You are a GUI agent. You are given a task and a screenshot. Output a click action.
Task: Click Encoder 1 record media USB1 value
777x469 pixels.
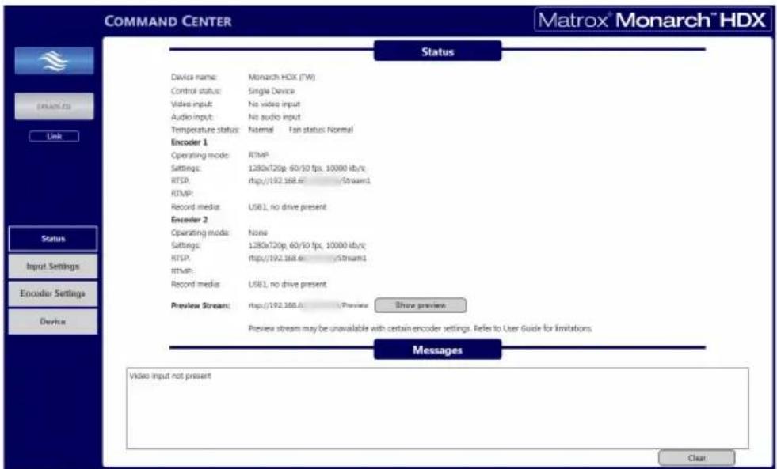pyautogui.click(x=287, y=206)
